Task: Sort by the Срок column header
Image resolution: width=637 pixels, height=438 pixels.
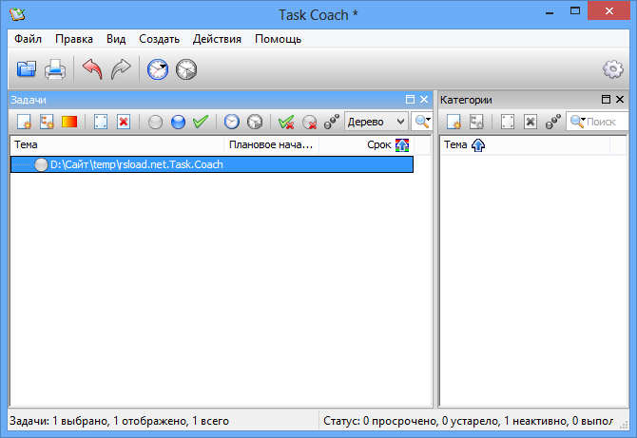Action: coord(366,145)
